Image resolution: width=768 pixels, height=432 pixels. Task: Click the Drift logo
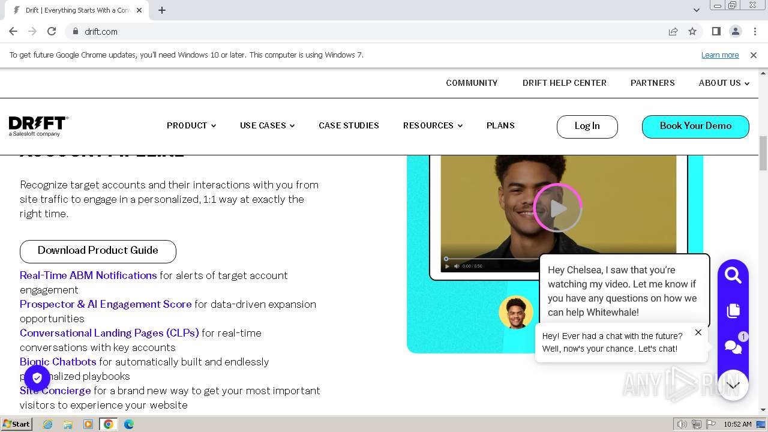click(x=38, y=126)
